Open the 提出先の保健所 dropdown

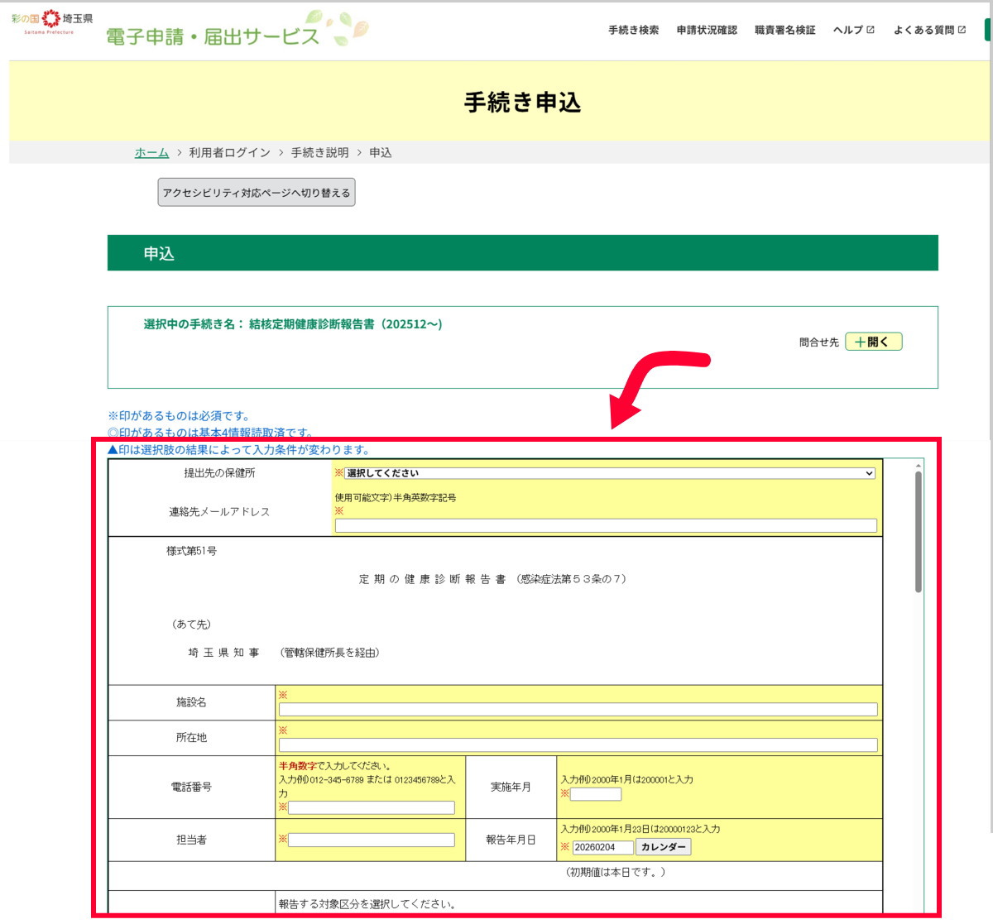tap(609, 473)
